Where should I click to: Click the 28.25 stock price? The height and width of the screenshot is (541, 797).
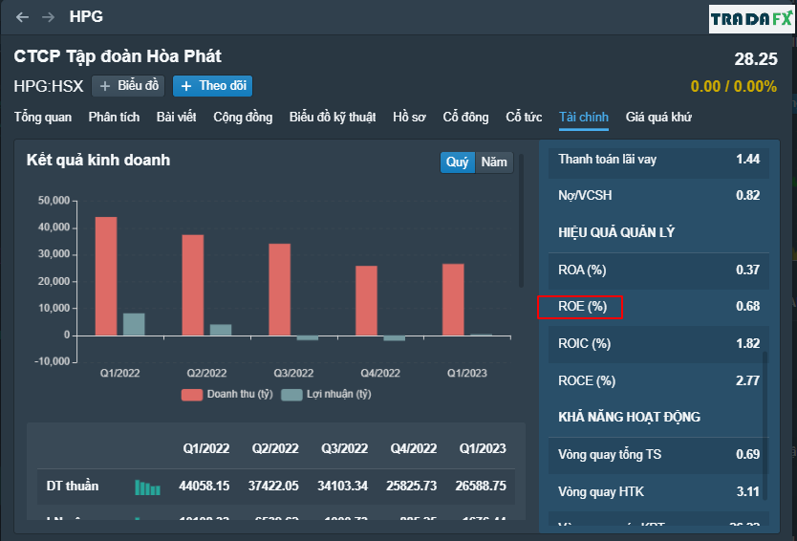tap(756, 59)
